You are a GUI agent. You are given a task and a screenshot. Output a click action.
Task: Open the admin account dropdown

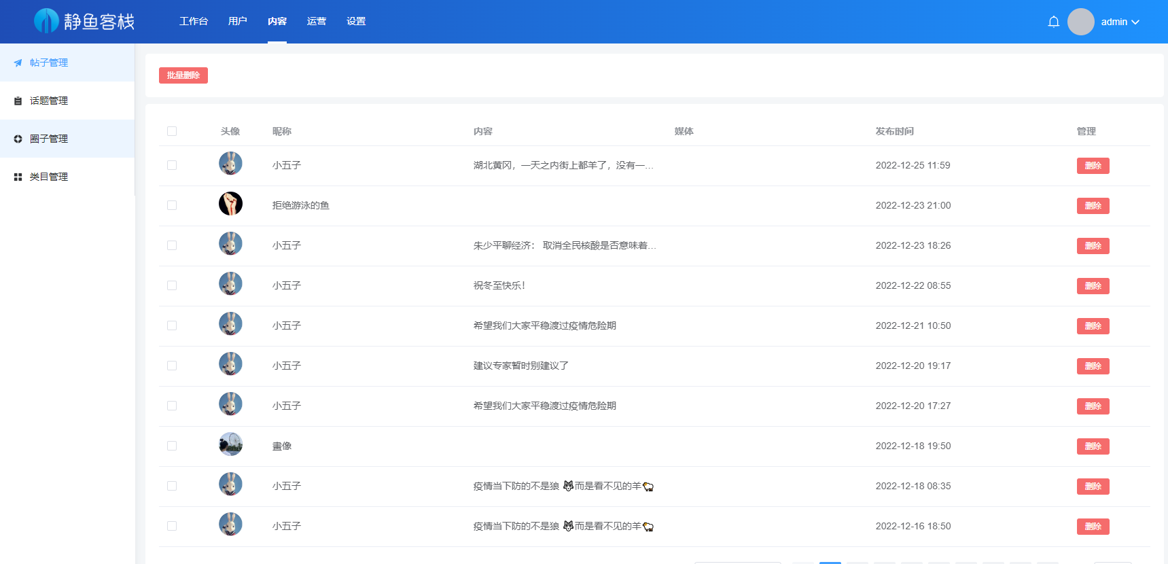pyautogui.click(x=1120, y=22)
